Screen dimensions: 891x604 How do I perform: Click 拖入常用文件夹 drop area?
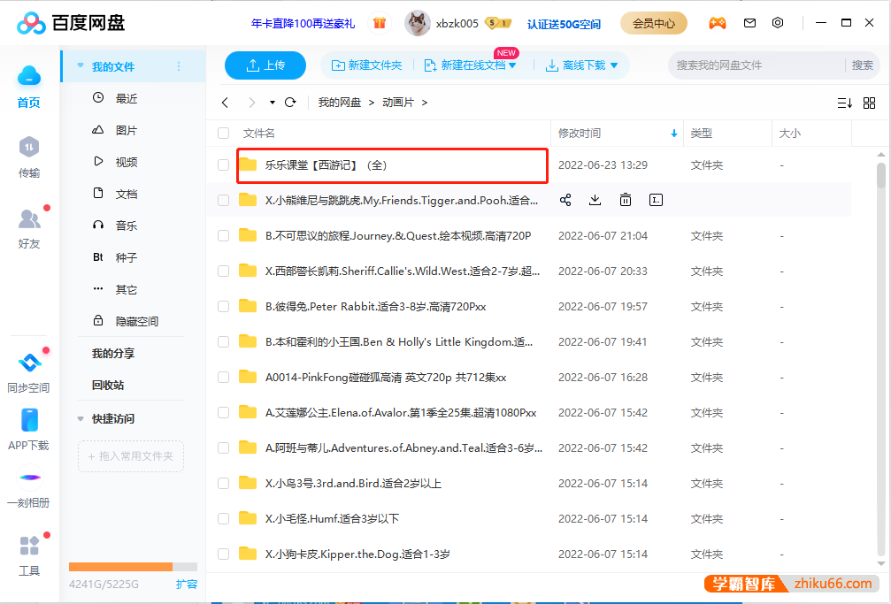tap(131, 456)
